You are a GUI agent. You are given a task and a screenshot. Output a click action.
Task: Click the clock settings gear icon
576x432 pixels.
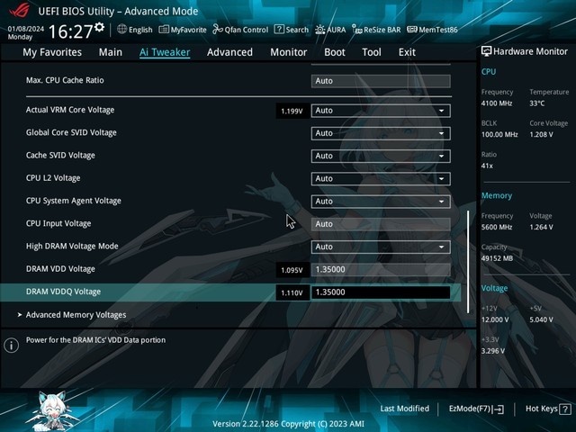click(x=99, y=27)
